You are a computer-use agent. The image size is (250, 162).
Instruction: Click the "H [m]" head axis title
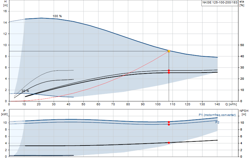tap(5, 3)
